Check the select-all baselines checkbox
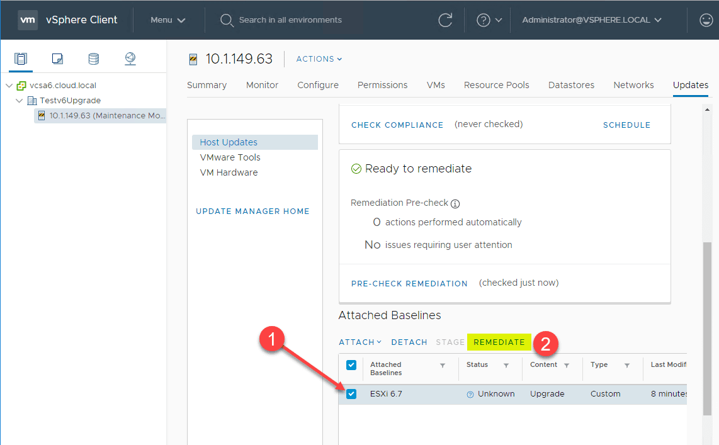The width and height of the screenshot is (719, 445). tap(351, 364)
